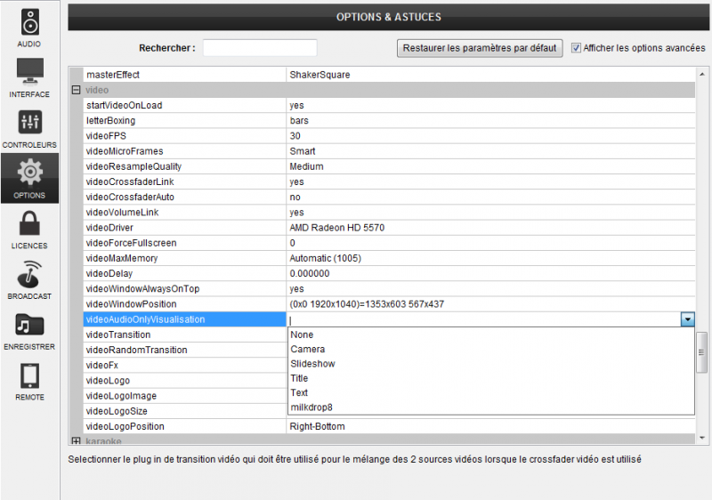This screenshot has height=500, width=712.
Task: Close the videoAudioOnlyVisualisation dropdown arrow
Action: click(687, 319)
